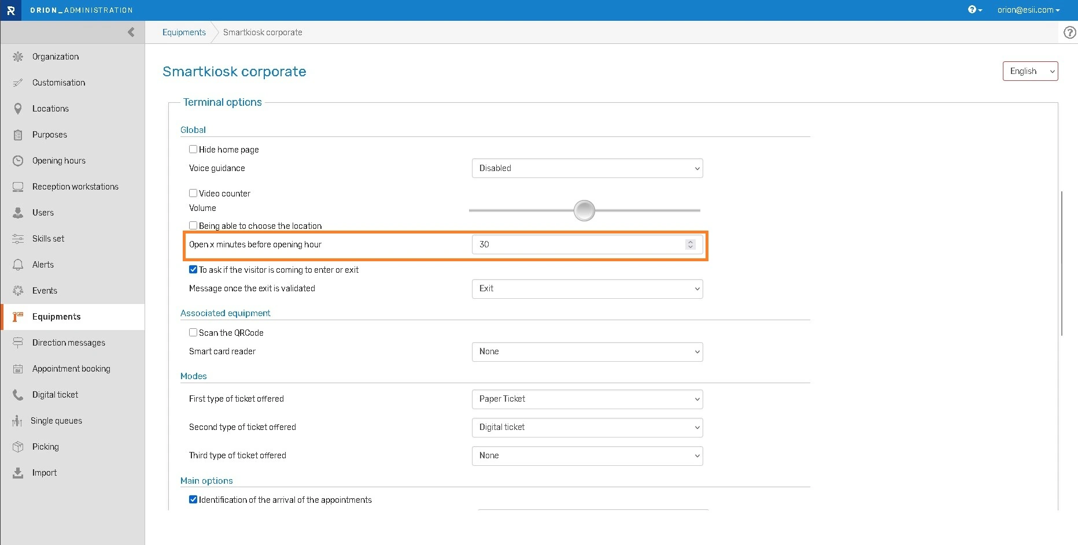Click the Organization icon in sidebar
1078x545 pixels.
pyautogui.click(x=18, y=57)
